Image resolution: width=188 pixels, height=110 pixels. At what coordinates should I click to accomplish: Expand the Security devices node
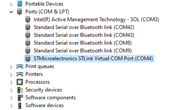coord(11,90)
